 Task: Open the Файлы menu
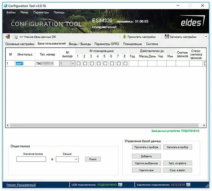(x=11, y=12)
